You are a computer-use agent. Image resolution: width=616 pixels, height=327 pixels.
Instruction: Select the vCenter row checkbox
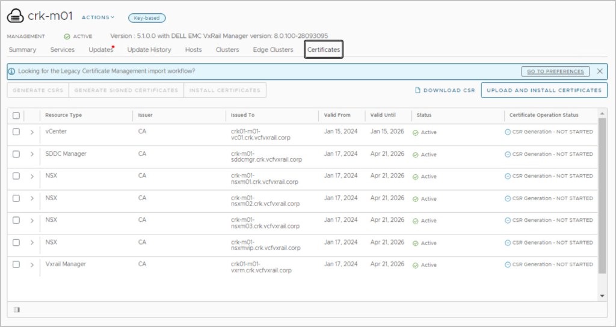[x=16, y=132]
